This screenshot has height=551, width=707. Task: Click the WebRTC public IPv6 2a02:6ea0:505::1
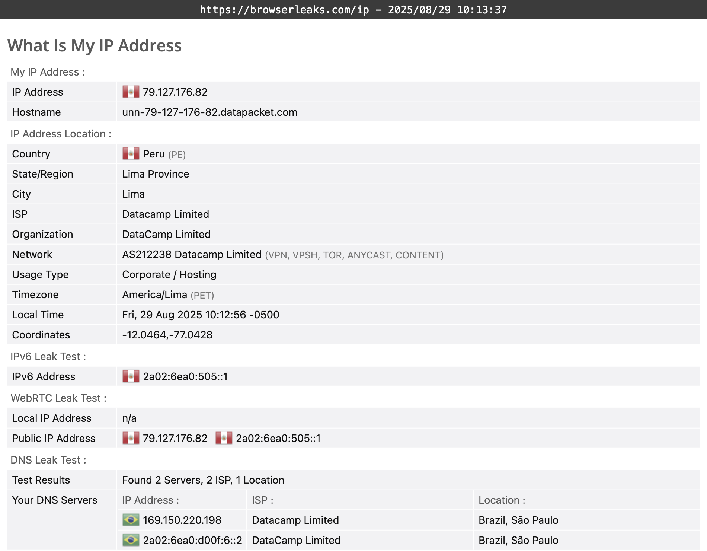(278, 438)
